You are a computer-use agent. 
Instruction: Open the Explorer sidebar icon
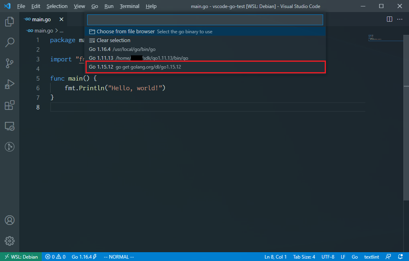(9, 22)
